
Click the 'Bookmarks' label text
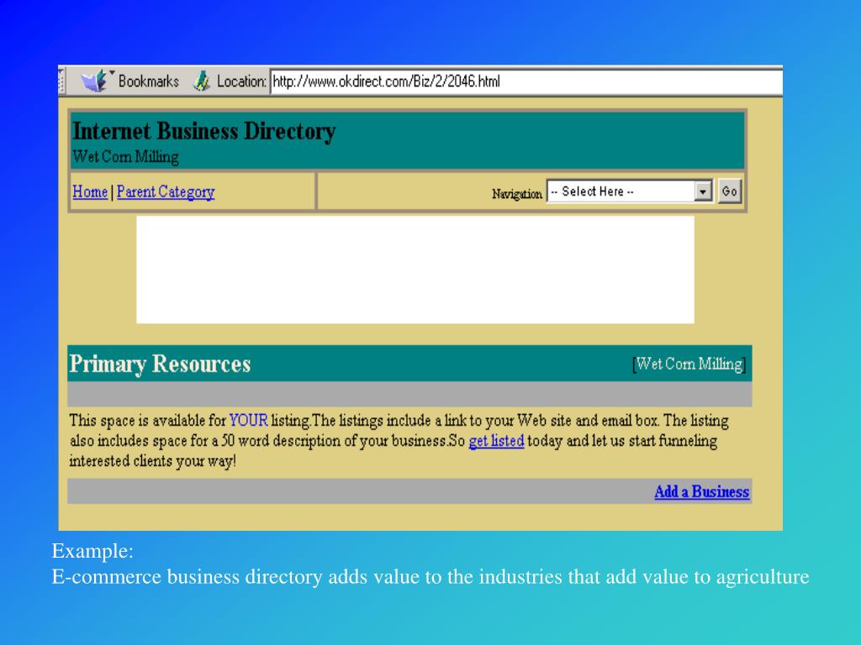pos(149,81)
